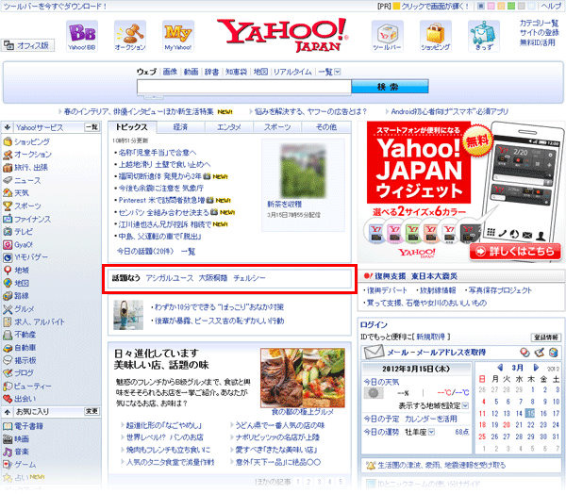Switch to the その他 news tab

tap(326, 127)
